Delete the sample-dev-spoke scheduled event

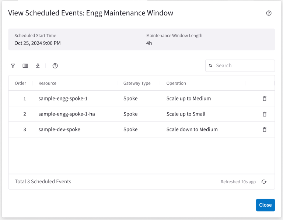264,129
